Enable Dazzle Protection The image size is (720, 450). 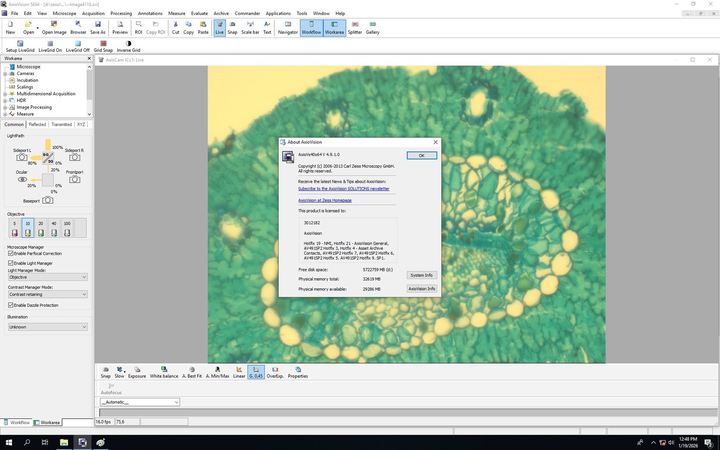(x=10, y=305)
